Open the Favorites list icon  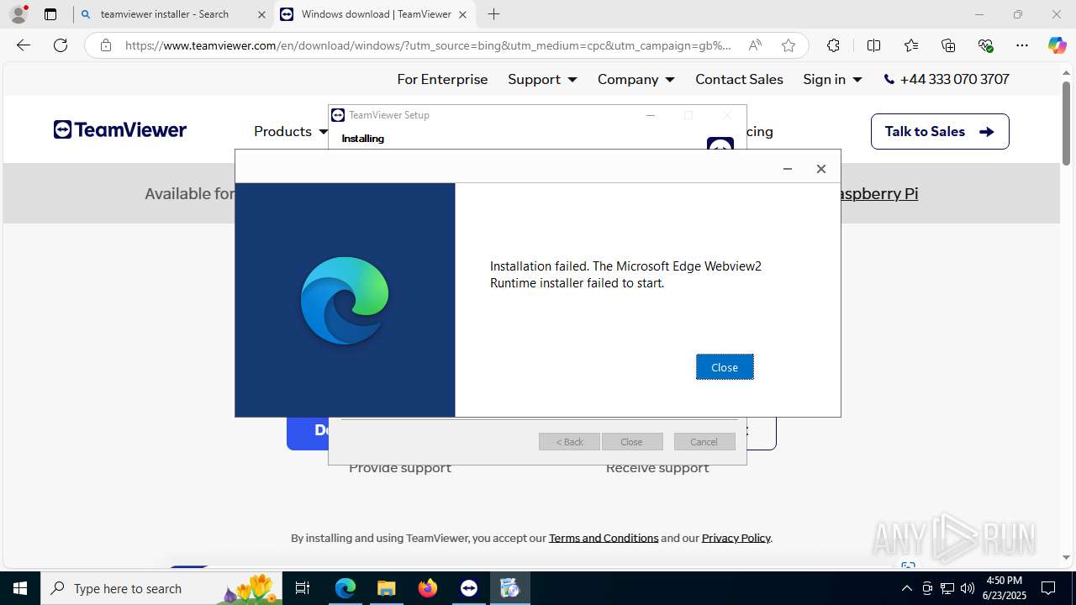(x=911, y=45)
